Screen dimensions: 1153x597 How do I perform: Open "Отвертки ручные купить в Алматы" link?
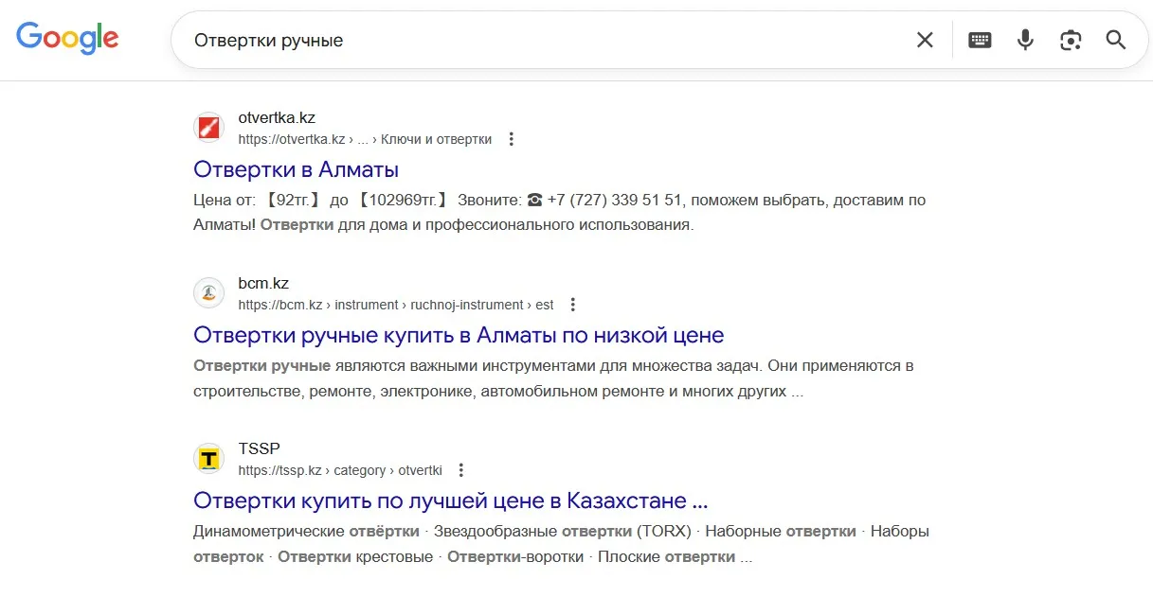pos(459,335)
